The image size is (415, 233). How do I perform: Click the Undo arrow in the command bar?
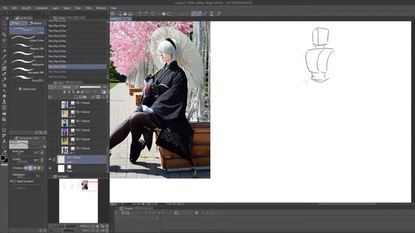coord(140,14)
